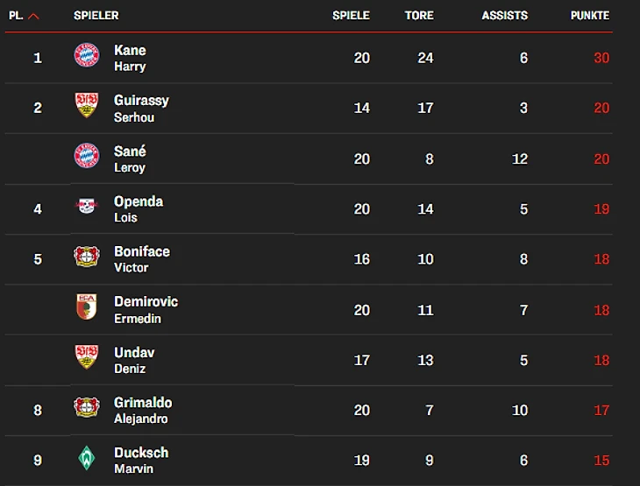
Task: Open Marvin Ducksch's player name link
Action: pos(140,460)
